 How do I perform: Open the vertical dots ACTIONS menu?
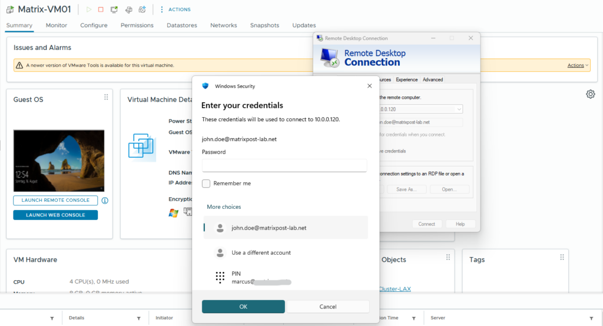pos(175,9)
